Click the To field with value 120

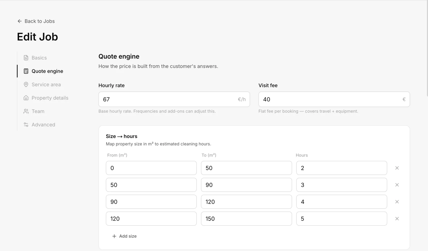click(x=246, y=202)
